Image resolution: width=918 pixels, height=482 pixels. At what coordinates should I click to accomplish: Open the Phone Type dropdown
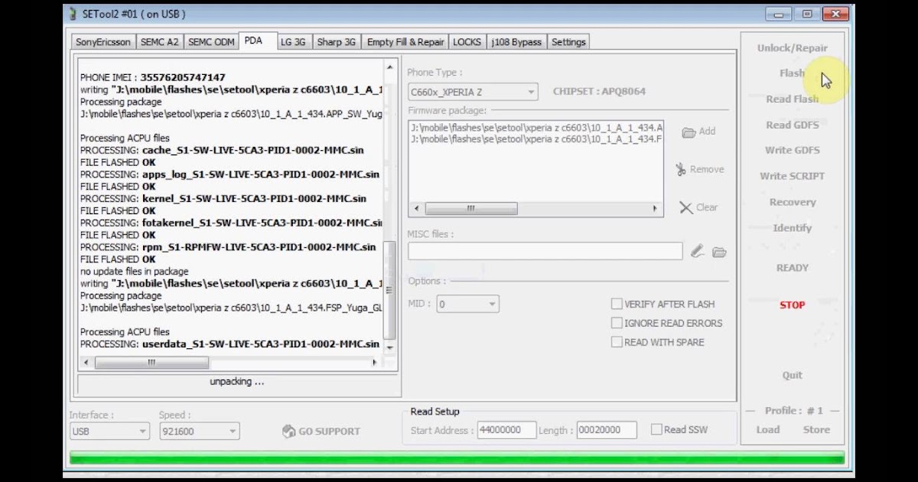(473, 93)
